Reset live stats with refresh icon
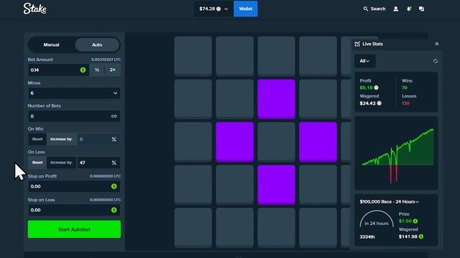The height and width of the screenshot is (258, 460). pyautogui.click(x=436, y=61)
